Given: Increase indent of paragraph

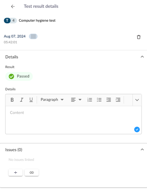Looking at the screenshot, I should [118, 100].
